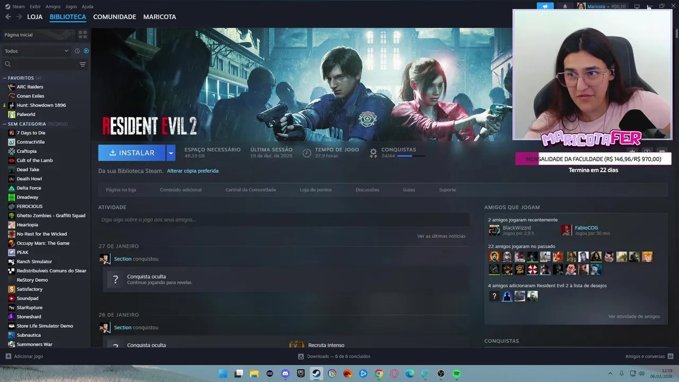
Task: Select Cult of the Lamb game
Action: click(x=34, y=160)
